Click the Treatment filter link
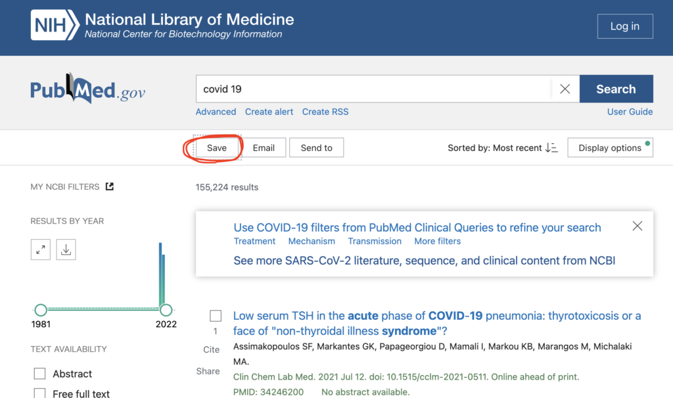The height and width of the screenshot is (398, 673). pyautogui.click(x=254, y=242)
